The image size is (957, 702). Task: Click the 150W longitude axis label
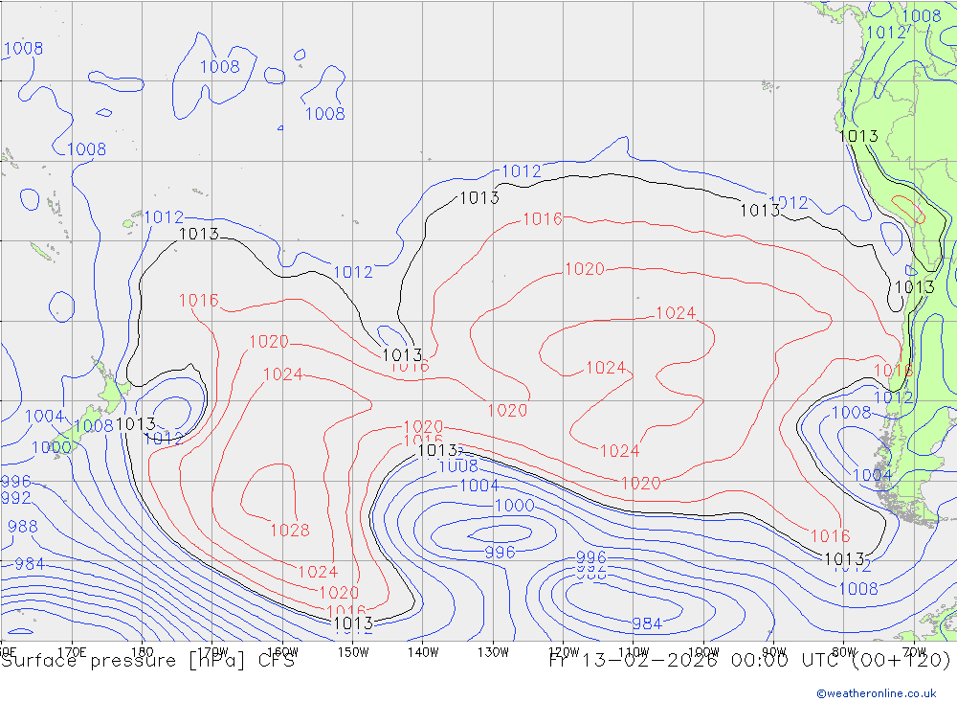[x=353, y=652]
